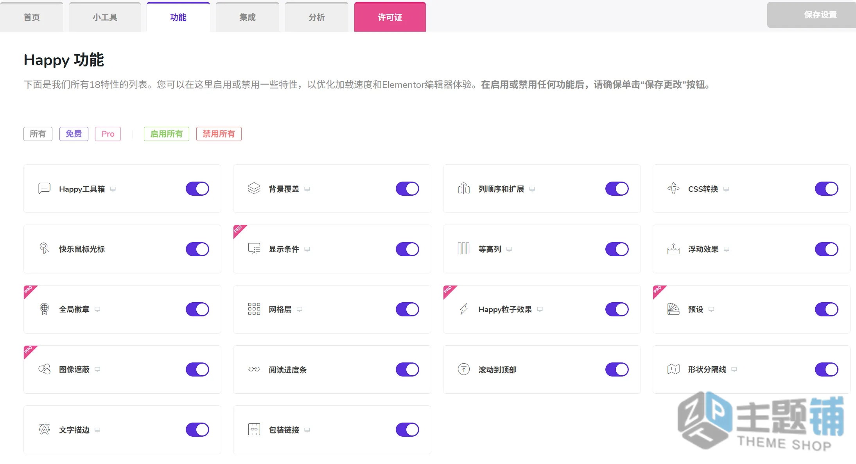Click the 图像遮蔽 mask icon
Screen dimensions: 856x464
[44, 369]
